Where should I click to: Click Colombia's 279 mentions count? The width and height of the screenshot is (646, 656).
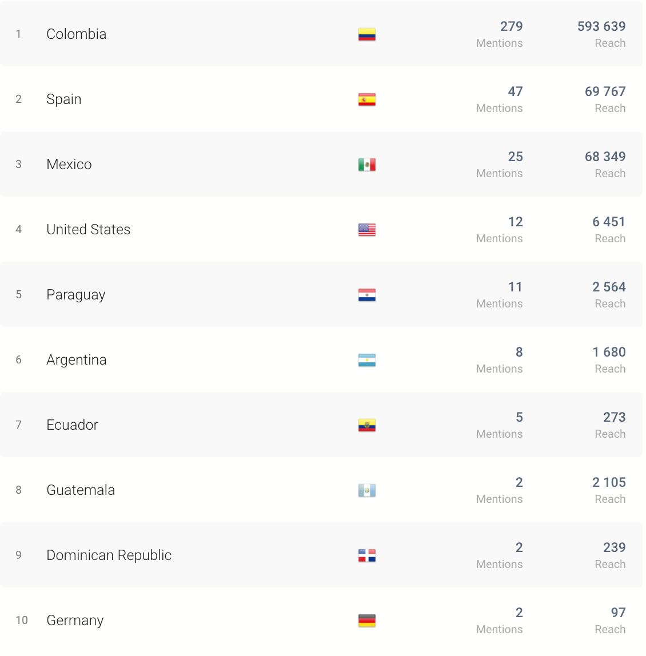511,26
